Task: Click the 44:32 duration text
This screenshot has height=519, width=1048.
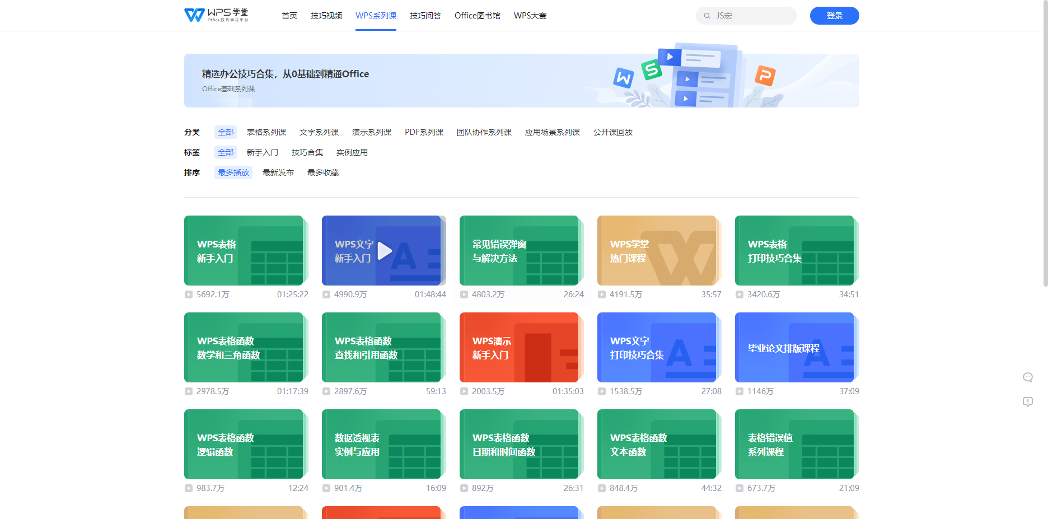Action: pos(712,488)
